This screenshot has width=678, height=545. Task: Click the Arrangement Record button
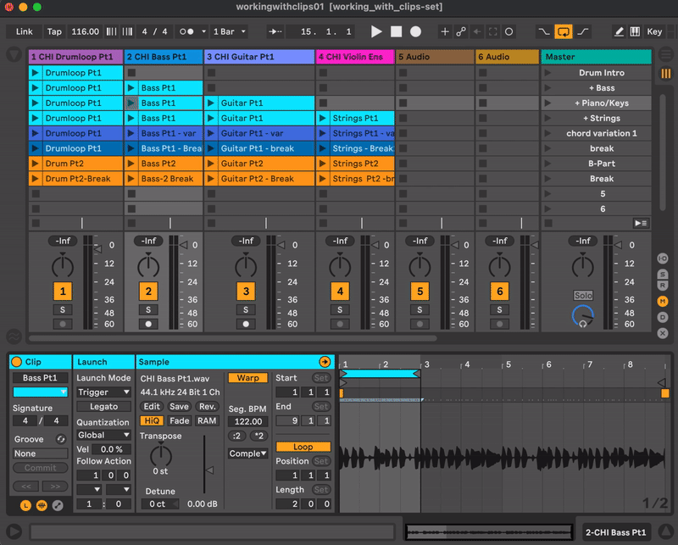pyautogui.click(x=415, y=31)
